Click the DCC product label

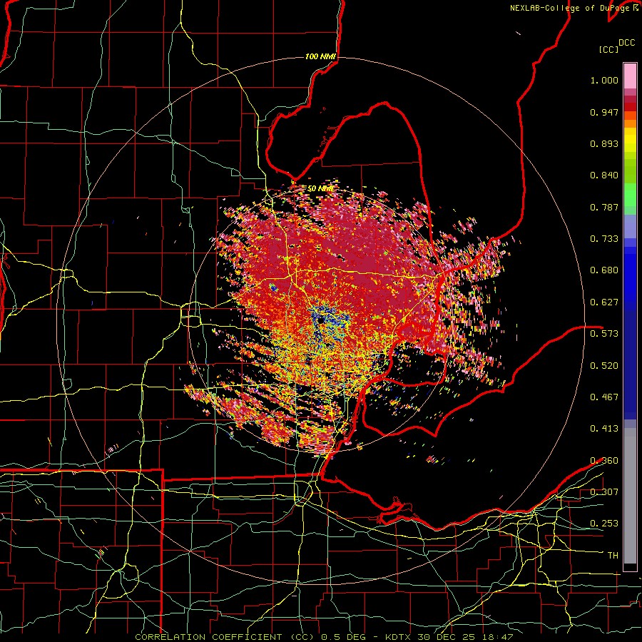coord(627,43)
